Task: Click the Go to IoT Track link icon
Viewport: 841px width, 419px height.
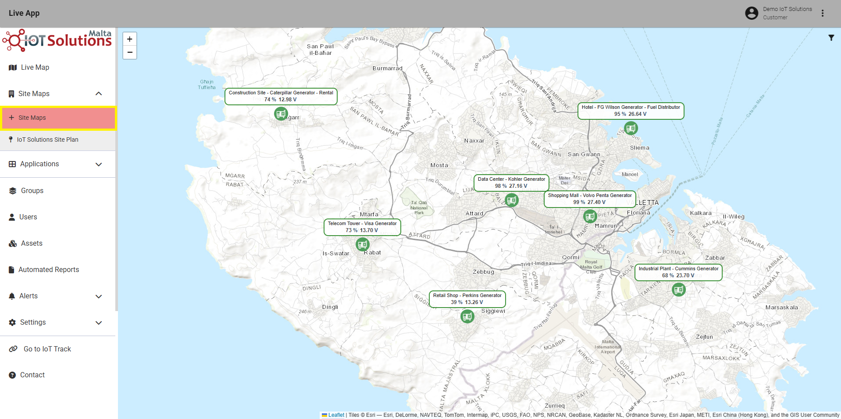Action: pos(14,349)
